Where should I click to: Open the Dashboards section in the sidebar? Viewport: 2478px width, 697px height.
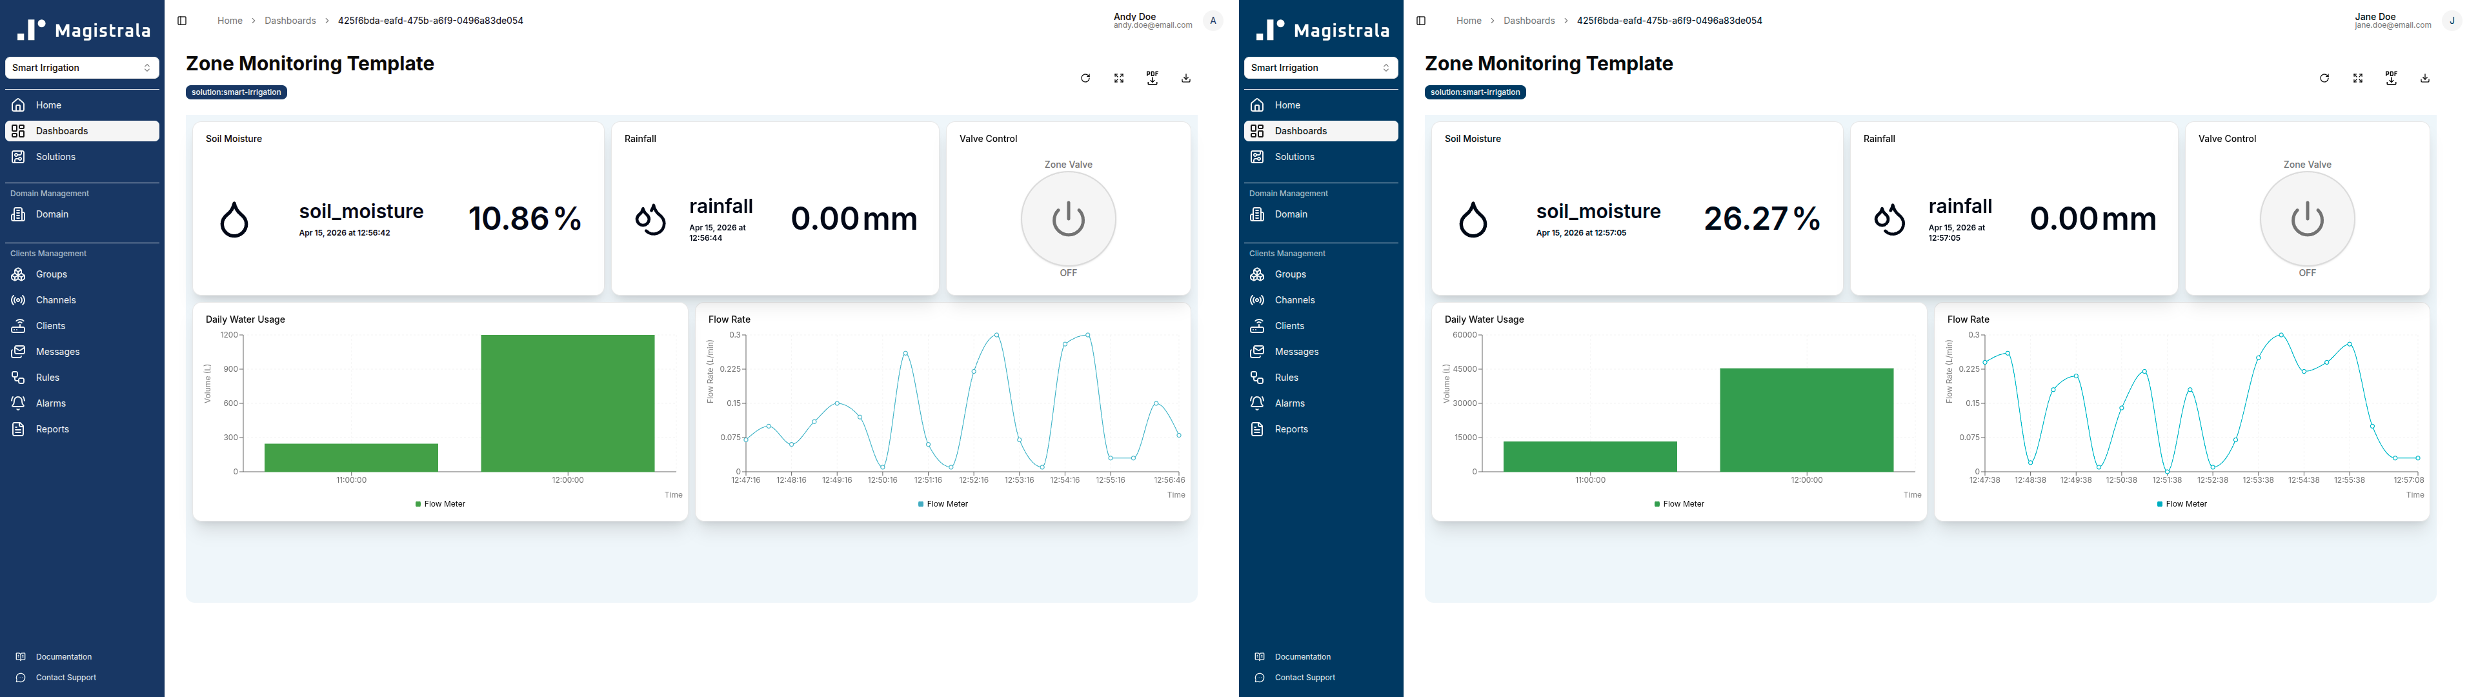tap(61, 130)
